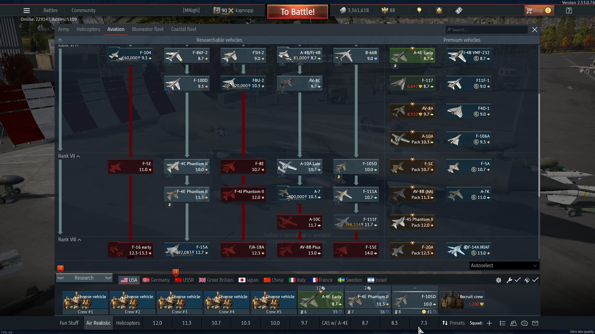This screenshot has height=334, width=595.
Task: Toggle the auto-refill ammo checkbox
Action: pos(535,280)
